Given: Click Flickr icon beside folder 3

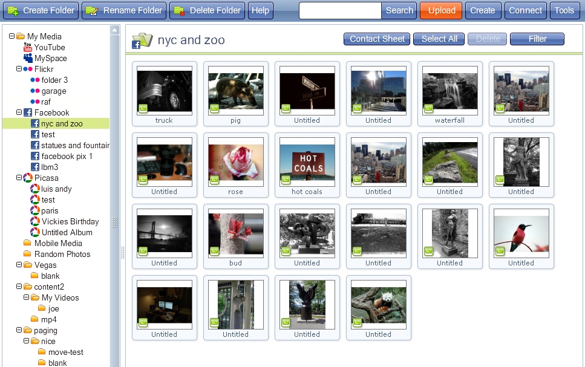Looking at the screenshot, I should [34, 80].
